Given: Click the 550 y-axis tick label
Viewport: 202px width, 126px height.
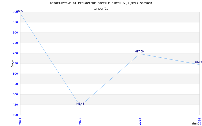Looking at the screenshot, I should click(x=15, y=84).
